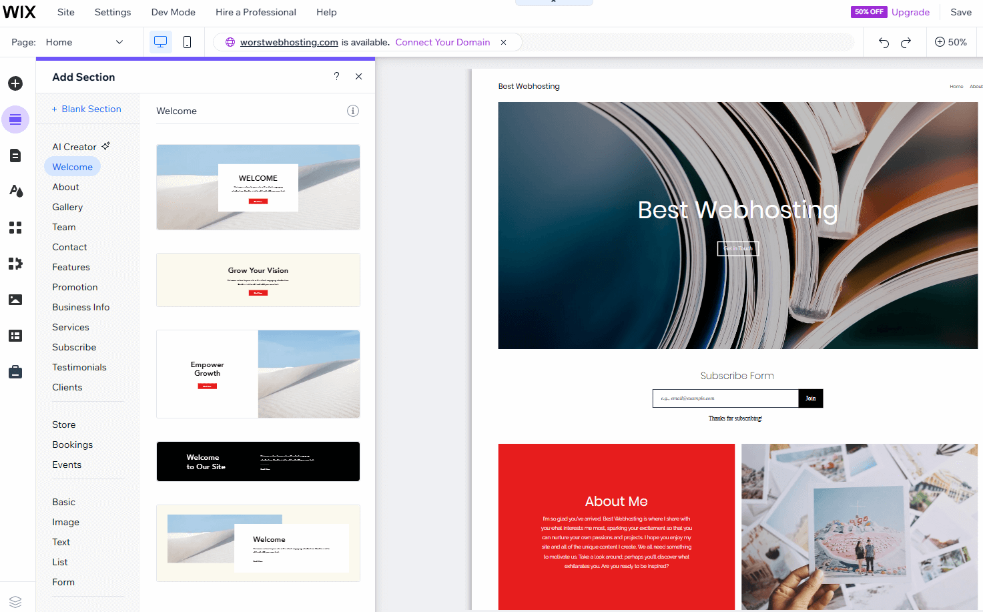This screenshot has height=612, width=983.
Task: Select the Bookings category
Action: 73,444
